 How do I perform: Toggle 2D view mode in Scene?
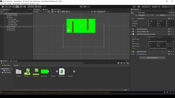(x=49, y=12)
